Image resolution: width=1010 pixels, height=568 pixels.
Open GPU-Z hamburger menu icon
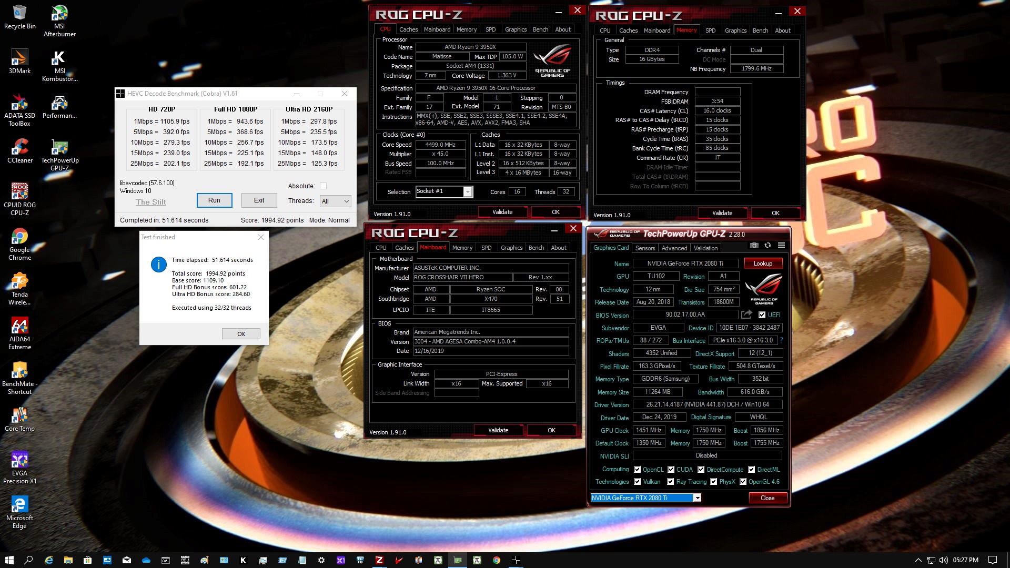point(782,245)
